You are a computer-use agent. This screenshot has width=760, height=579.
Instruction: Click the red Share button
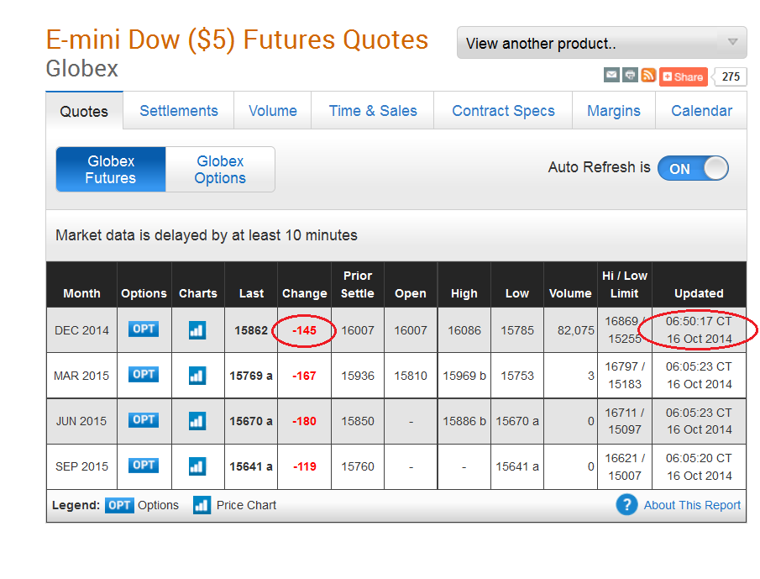pos(684,76)
